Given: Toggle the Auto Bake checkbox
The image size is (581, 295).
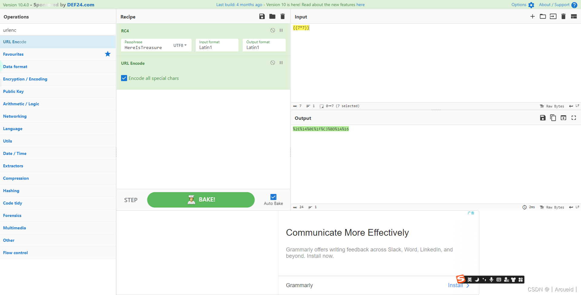Looking at the screenshot, I should pos(273,197).
